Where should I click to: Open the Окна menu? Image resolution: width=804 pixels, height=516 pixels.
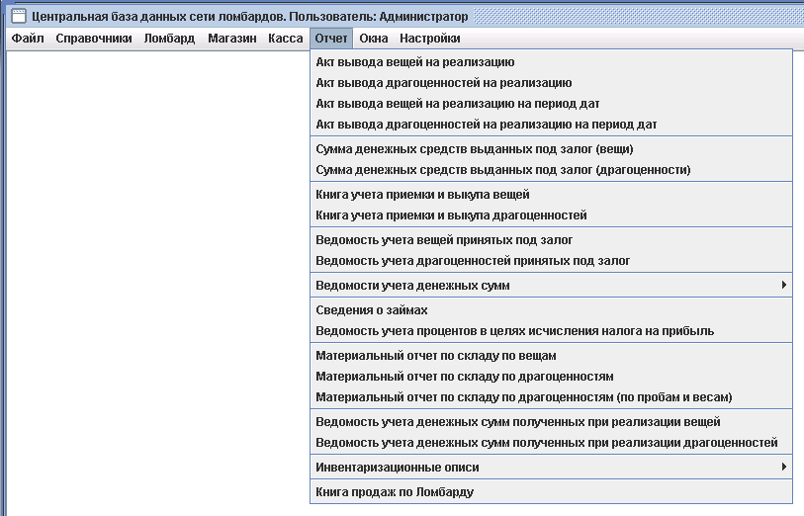click(x=373, y=39)
